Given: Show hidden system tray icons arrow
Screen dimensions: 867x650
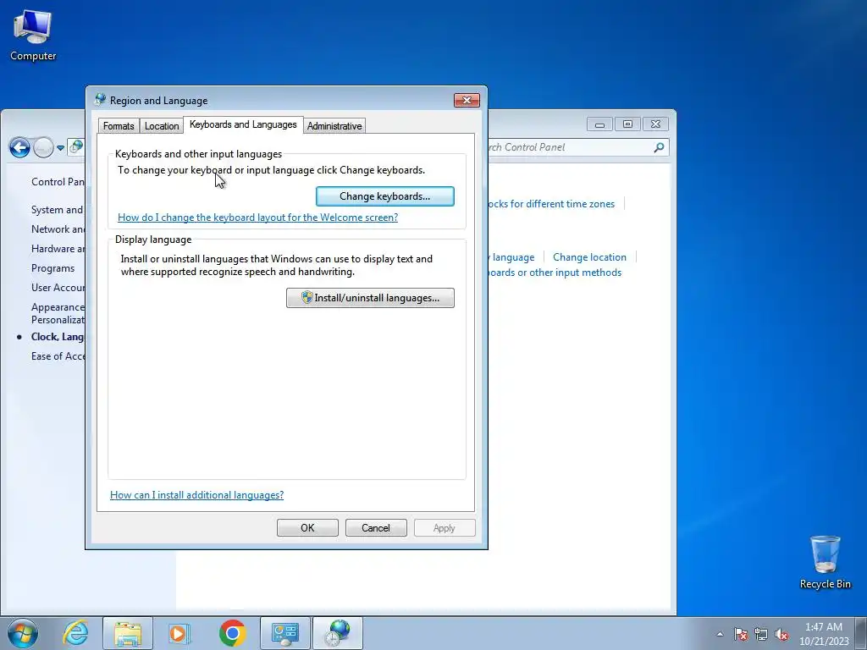Looking at the screenshot, I should coord(720,634).
